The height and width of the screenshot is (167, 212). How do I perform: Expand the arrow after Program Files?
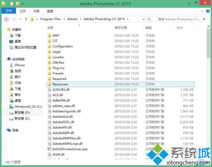coord(64,19)
